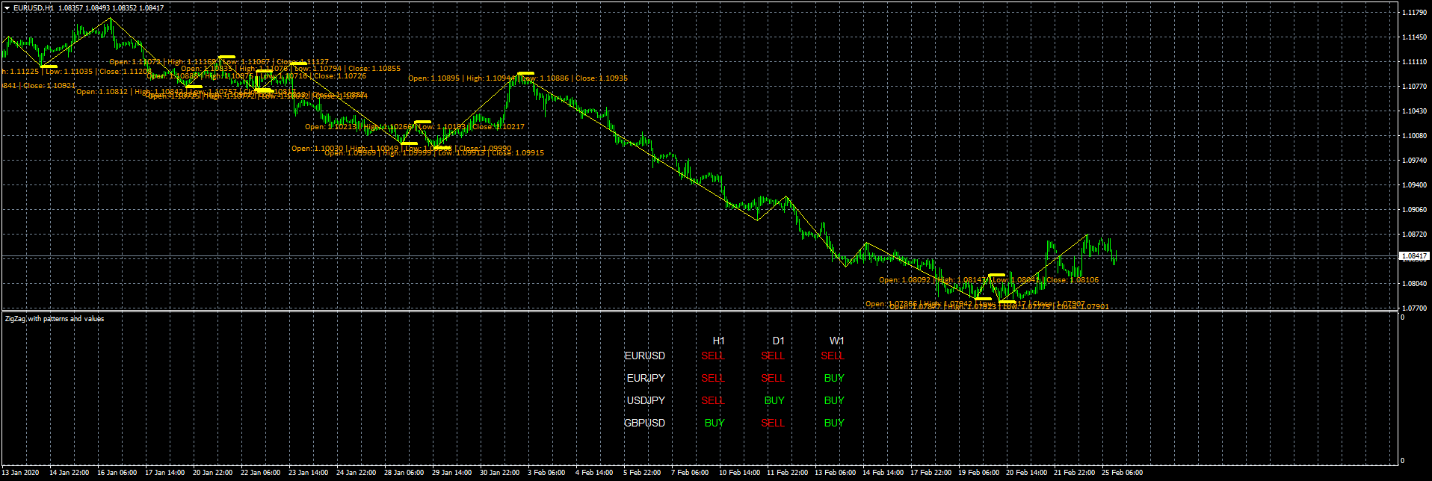
Task: Click the EURUSD row label in dashboard
Action: [645, 356]
